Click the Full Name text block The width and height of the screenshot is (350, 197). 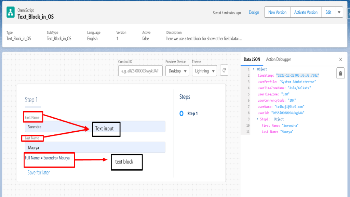coord(47,158)
